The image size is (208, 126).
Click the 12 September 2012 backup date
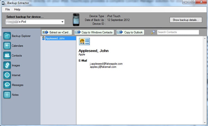click(118, 20)
